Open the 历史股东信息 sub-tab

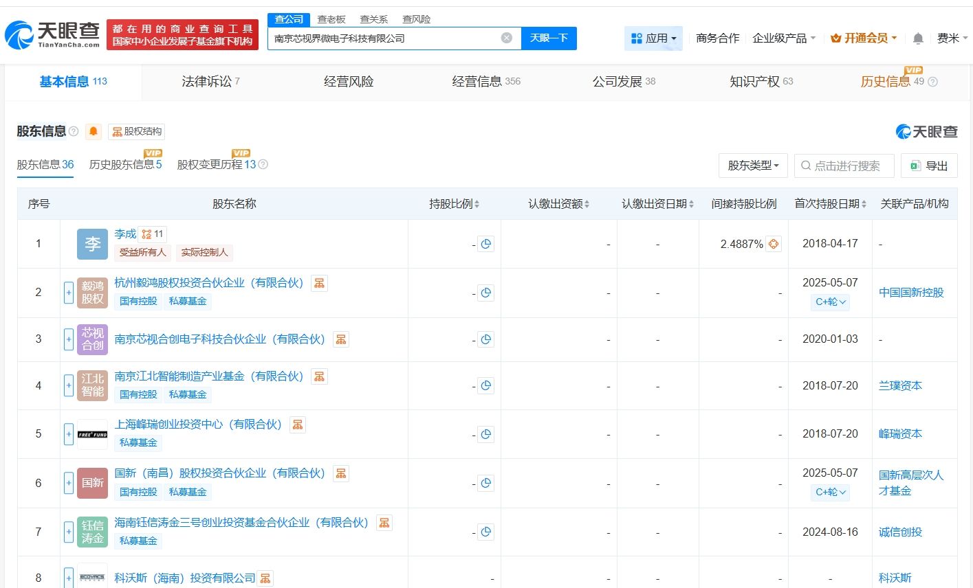[x=125, y=165]
